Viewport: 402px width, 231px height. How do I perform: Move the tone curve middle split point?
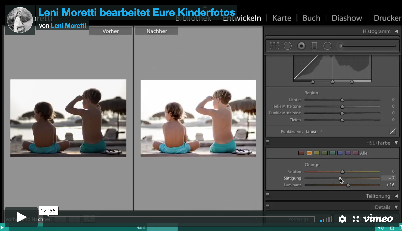pos(333,82)
